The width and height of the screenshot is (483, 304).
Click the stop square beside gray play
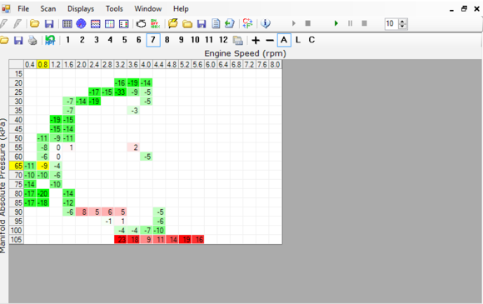(x=308, y=23)
